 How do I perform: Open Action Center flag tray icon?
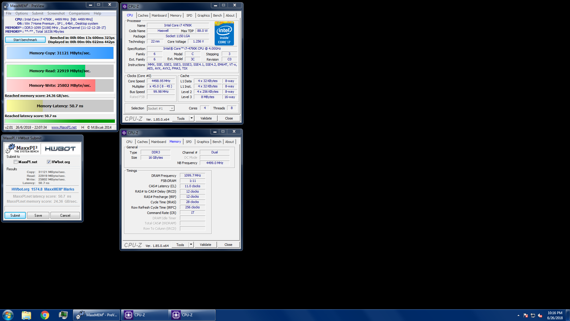tap(526, 315)
